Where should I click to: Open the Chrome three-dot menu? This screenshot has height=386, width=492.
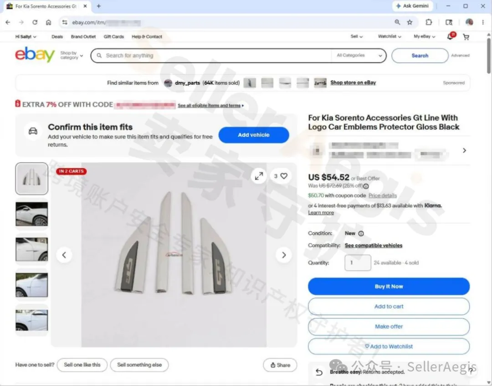483,22
